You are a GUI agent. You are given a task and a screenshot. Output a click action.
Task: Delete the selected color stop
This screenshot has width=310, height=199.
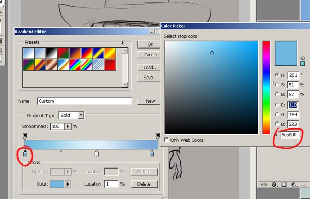tap(144, 184)
